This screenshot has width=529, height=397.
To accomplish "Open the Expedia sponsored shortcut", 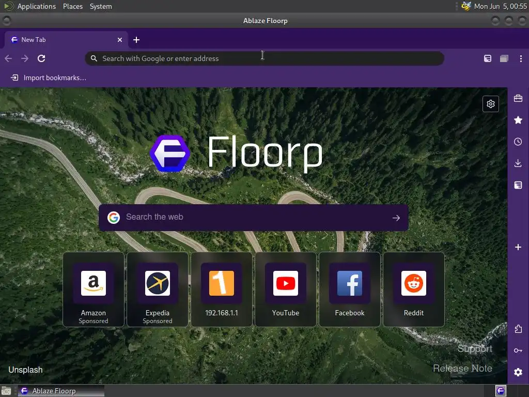I will (x=158, y=289).
